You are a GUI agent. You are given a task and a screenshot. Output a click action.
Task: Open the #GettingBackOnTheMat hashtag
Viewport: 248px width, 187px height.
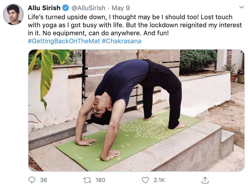click(64, 41)
